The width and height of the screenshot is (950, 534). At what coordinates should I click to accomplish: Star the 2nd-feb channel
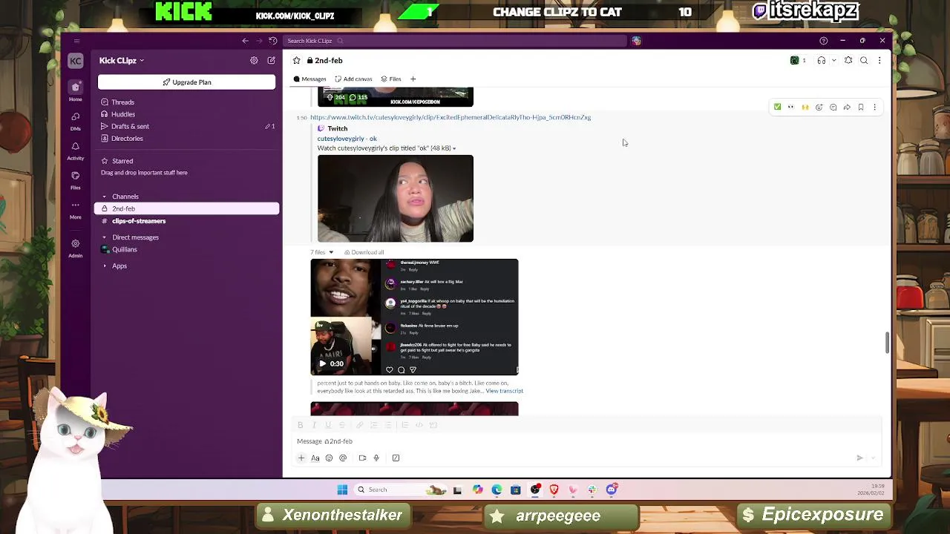[296, 60]
